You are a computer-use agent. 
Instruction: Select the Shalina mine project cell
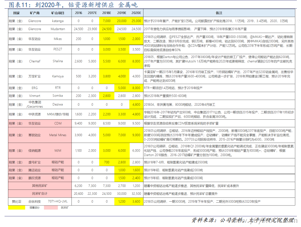click(58, 61)
